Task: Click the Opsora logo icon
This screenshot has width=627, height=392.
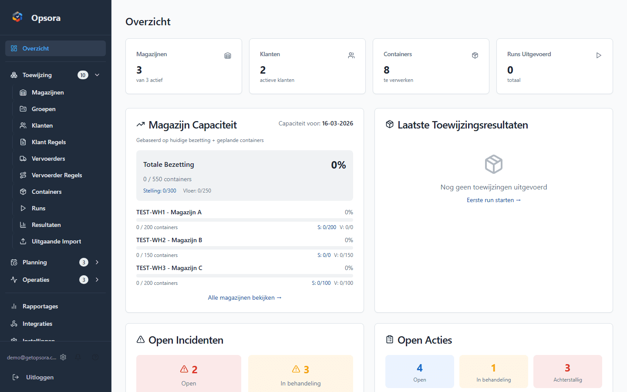Action: [x=17, y=16]
